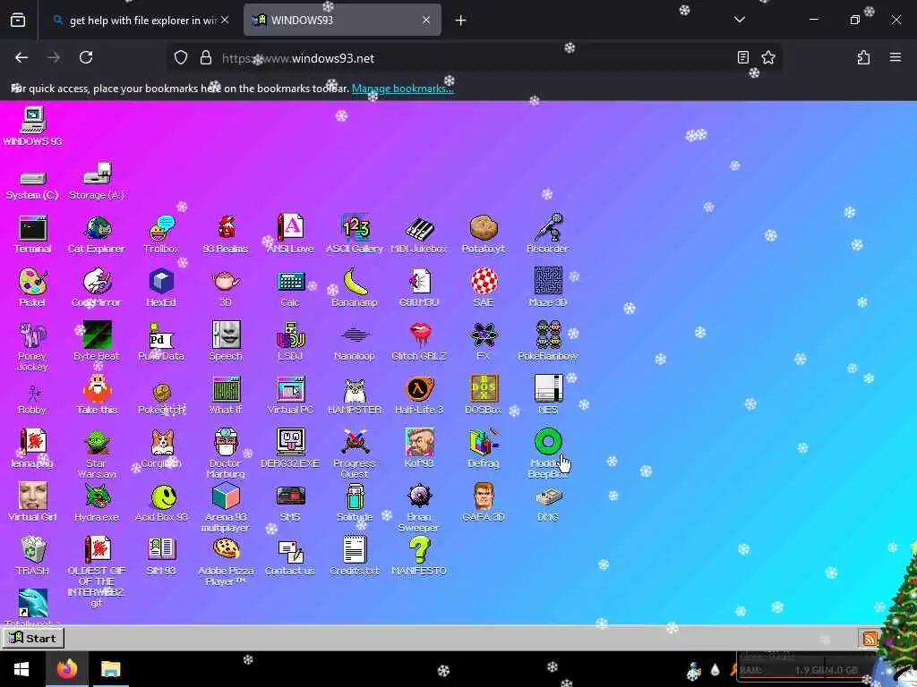Launch Star Wars.avi icon
This screenshot has height=687, width=917.
coord(97,454)
